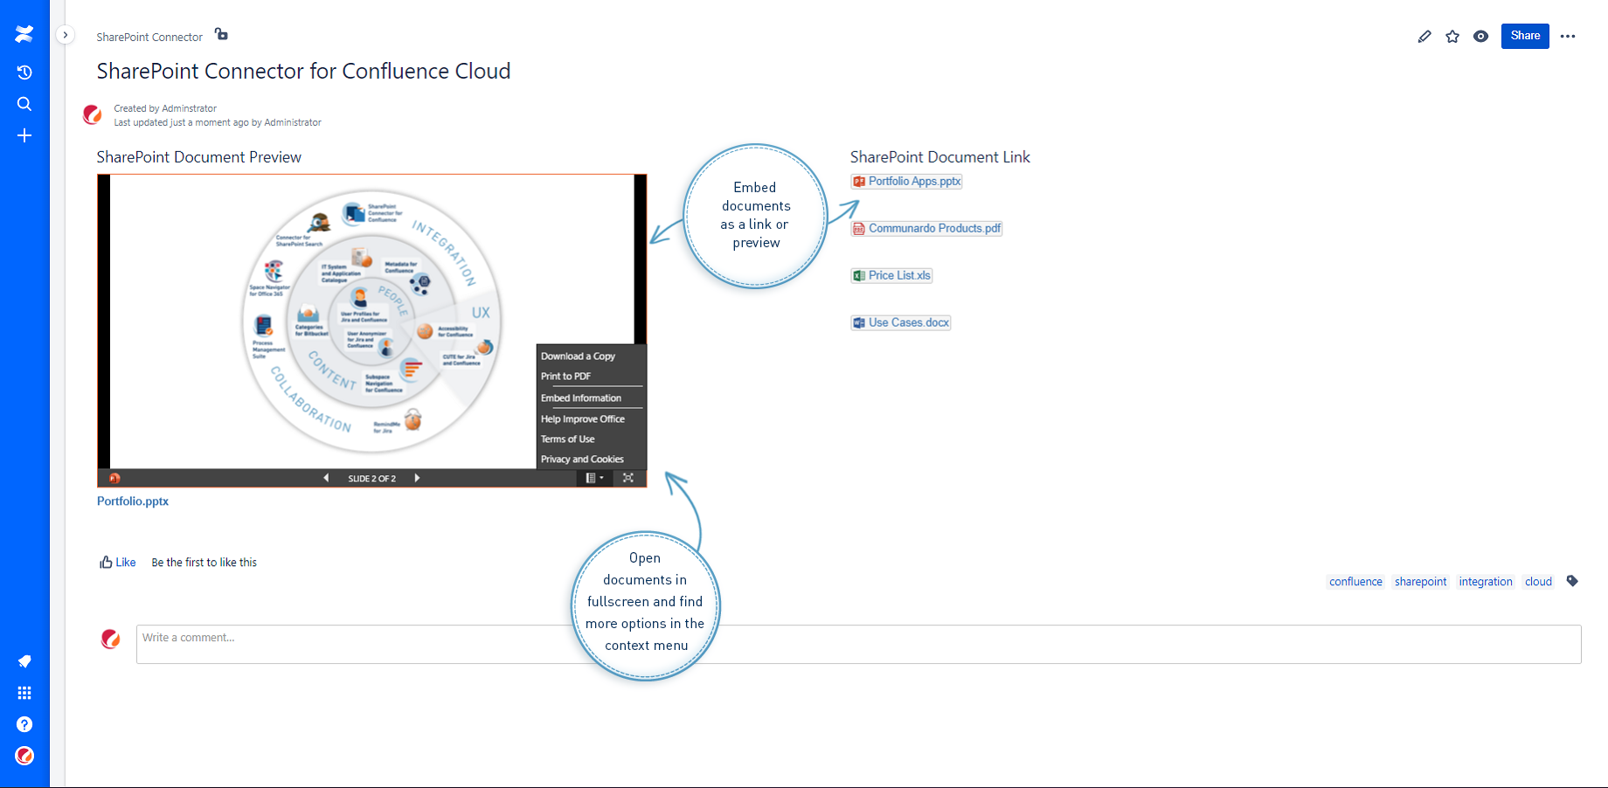Open the Atlassian apps grid icon
The image size is (1608, 788).
24,692
